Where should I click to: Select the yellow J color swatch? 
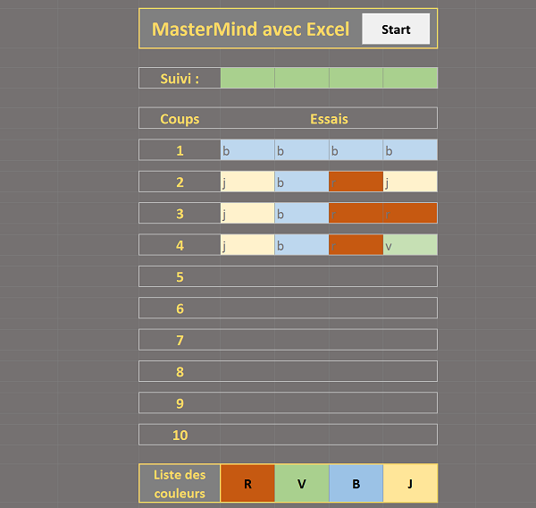410,483
